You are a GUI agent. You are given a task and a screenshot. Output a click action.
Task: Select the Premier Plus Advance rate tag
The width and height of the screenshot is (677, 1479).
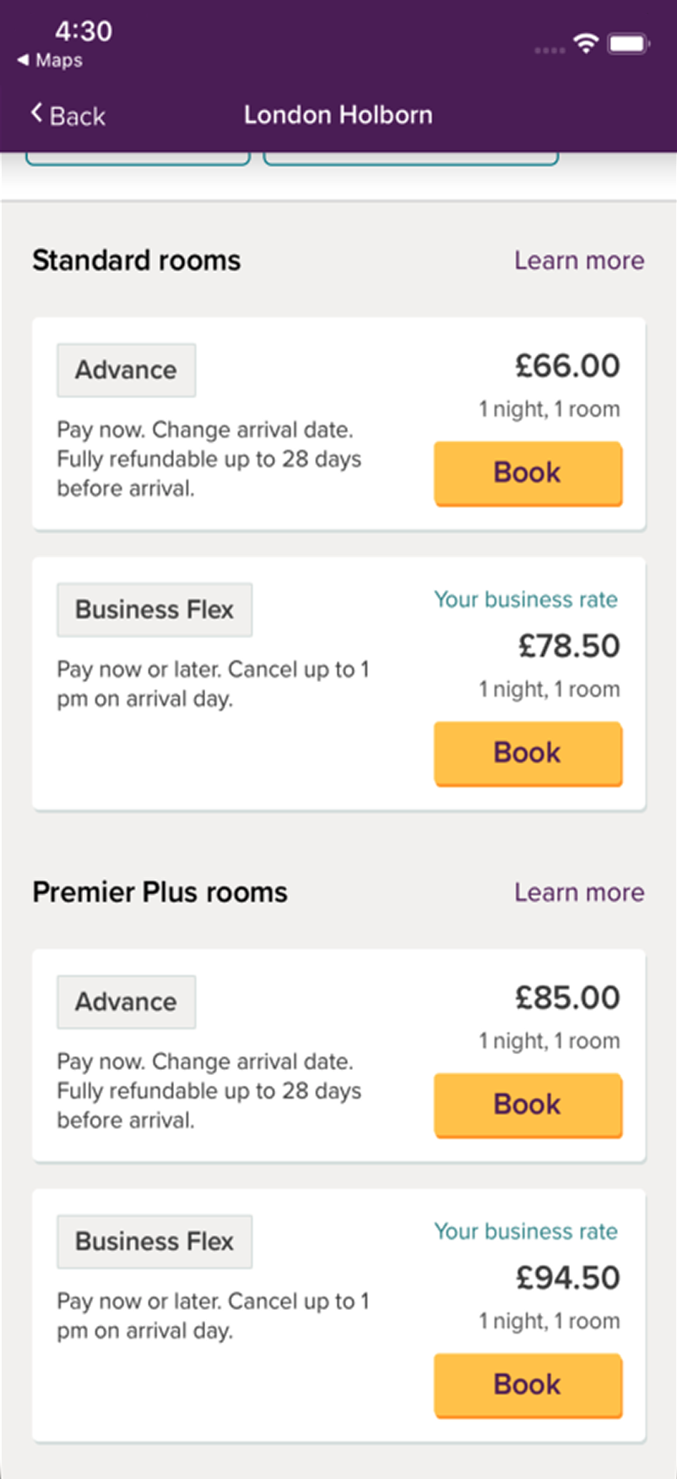[126, 1002]
